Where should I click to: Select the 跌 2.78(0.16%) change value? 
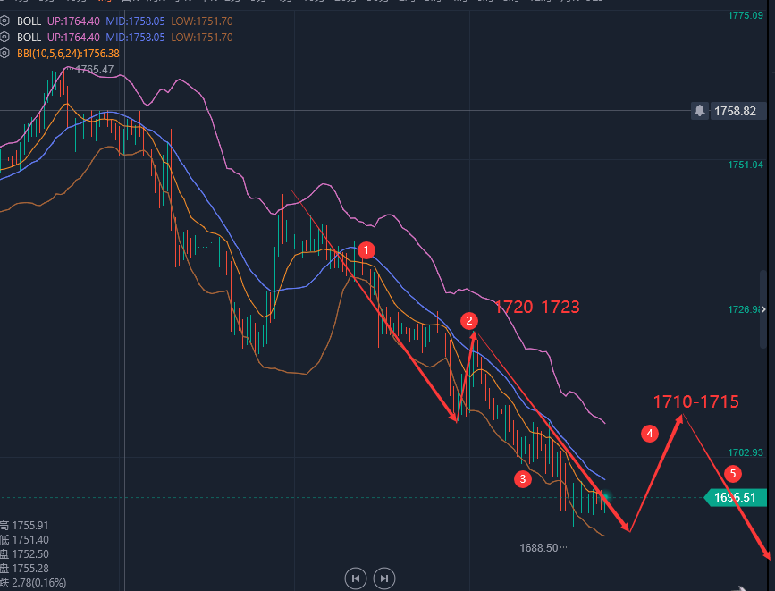pyautogui.click(x=33, y=583)
